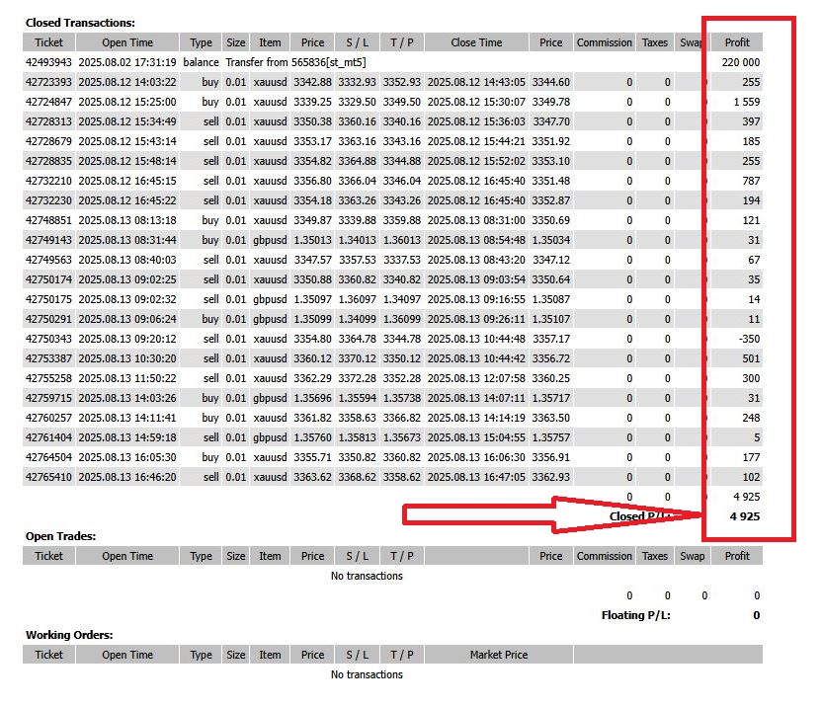Click the Transfer from 565836[st_mt5] text
Image resolution: width=822 pixels, height=707 pixels.
tap(296, 62)
